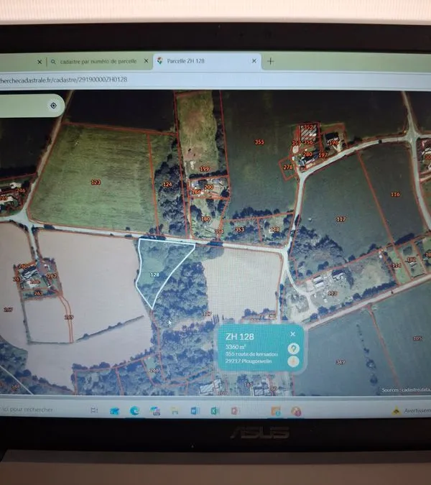Viewport: 431px width, 485px height.
Task: Click parcel 262 on the map
Action: click(52, 276)
